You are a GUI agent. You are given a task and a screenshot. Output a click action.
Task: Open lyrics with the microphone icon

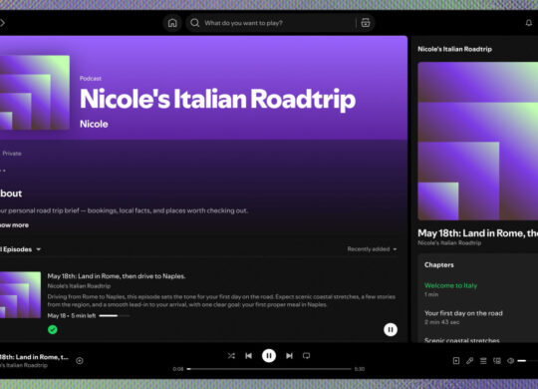[469, 361]
